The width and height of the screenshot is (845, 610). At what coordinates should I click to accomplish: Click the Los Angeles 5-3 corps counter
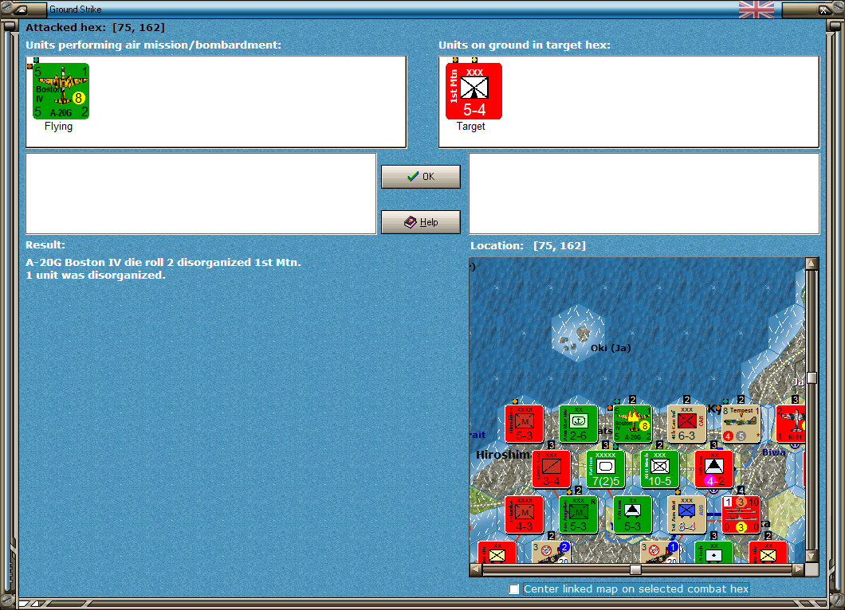pos(578,514)
